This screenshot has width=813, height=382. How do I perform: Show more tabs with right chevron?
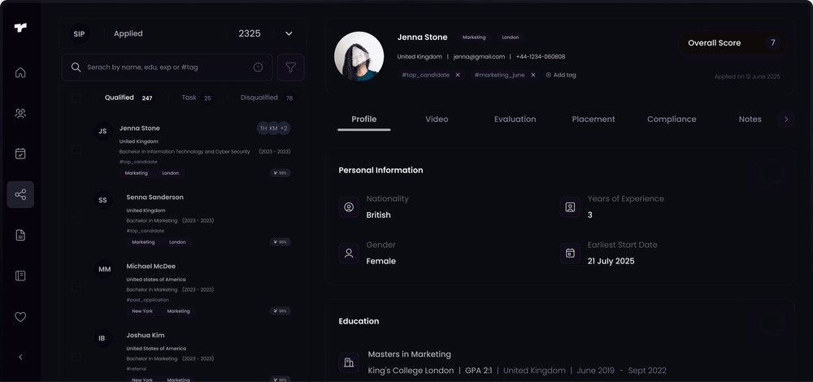[x=786, y=119]
